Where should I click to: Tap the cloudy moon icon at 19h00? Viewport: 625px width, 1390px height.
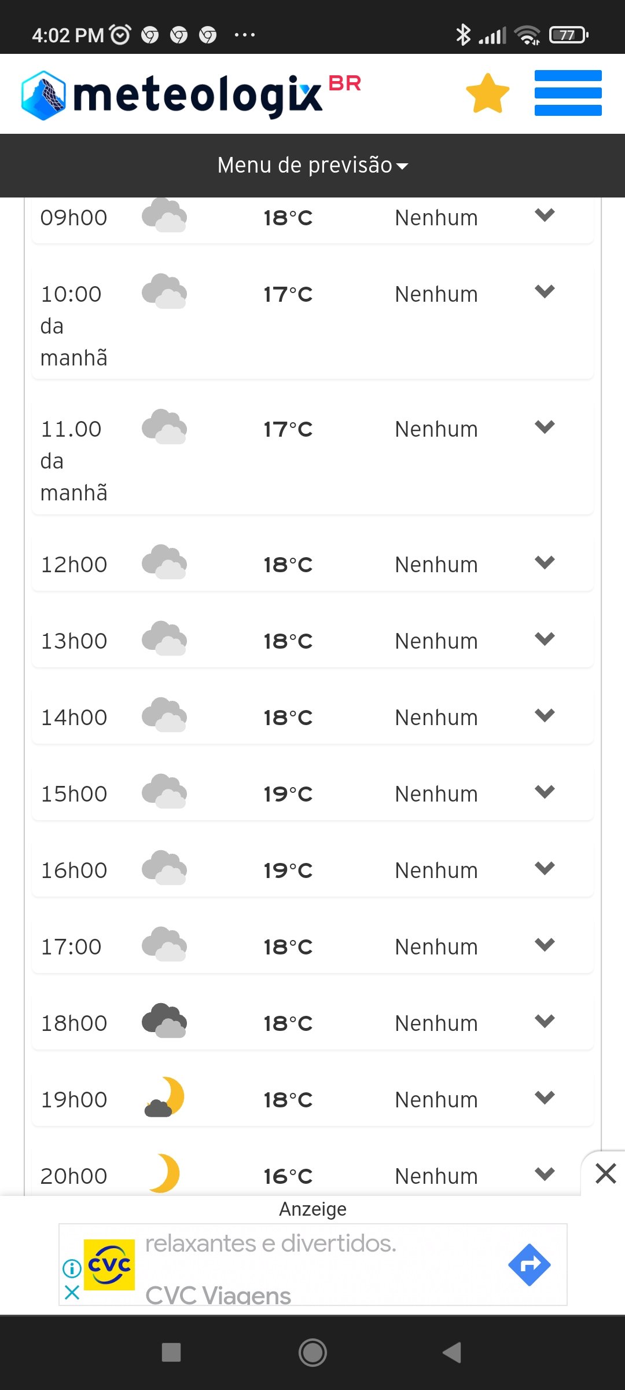[x=164, y=1098]
